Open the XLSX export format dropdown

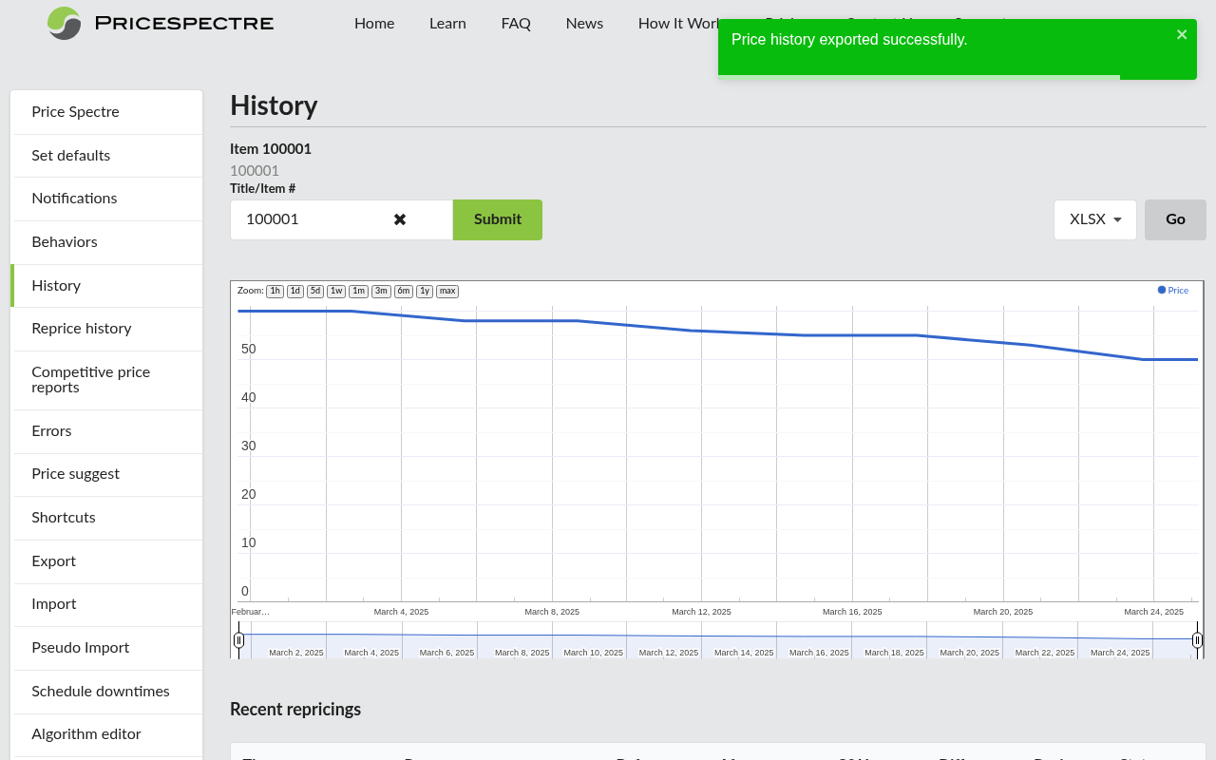point(1094,219)
